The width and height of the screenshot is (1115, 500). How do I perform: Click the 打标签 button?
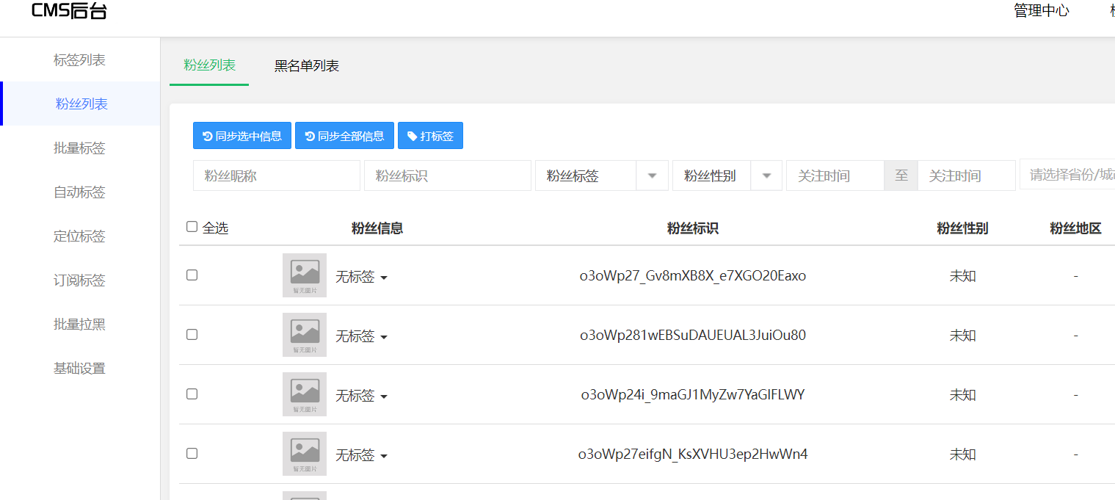(430, 136)
